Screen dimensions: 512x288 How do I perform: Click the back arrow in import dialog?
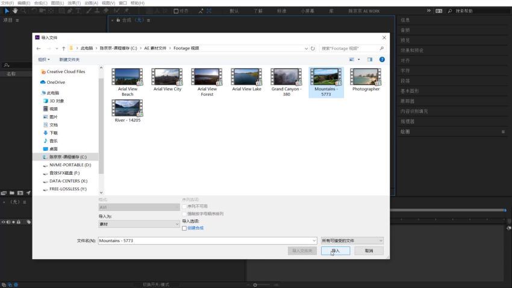tap(39, 48)
